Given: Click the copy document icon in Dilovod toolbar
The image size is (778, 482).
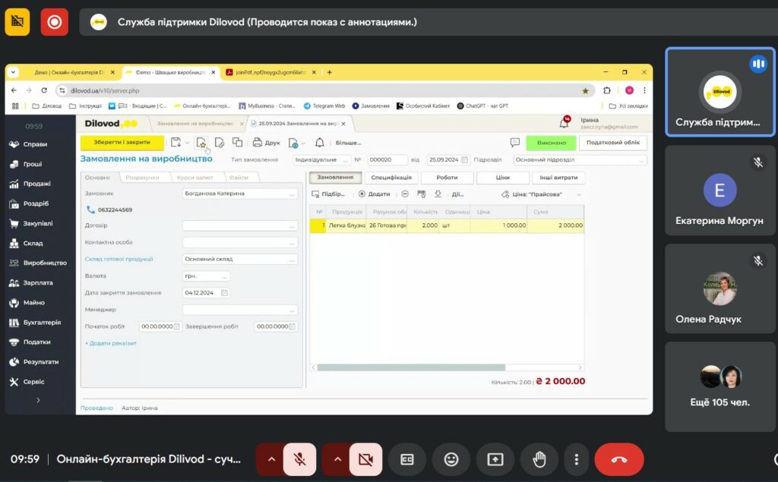Looking at the screenshot, I should (x=238, y=143).
